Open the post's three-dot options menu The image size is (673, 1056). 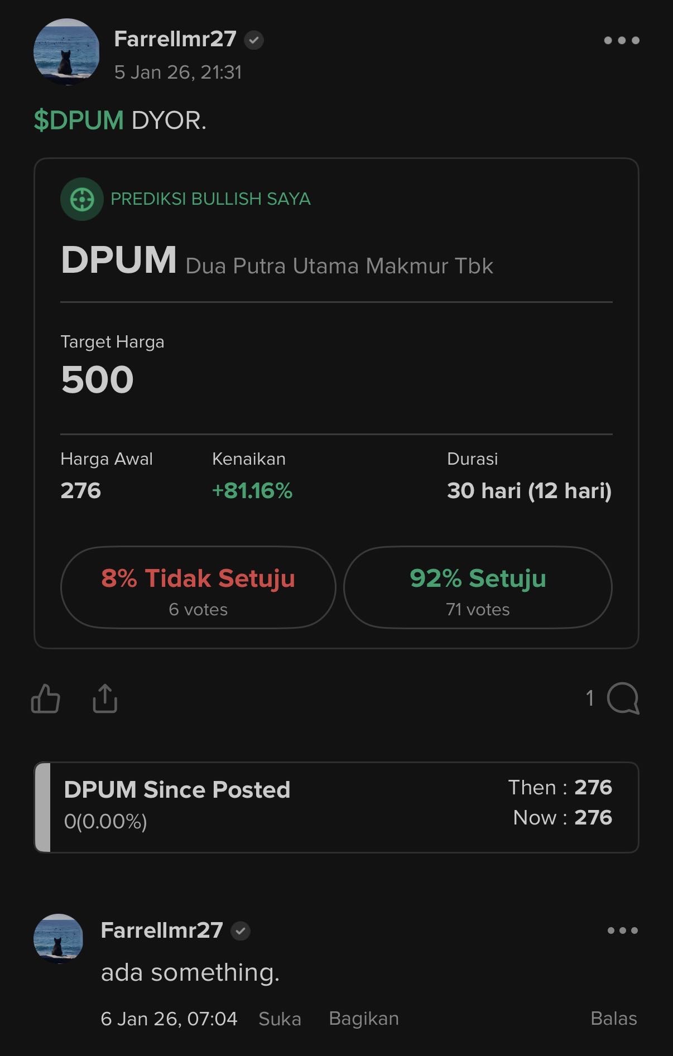click(622, 40)
